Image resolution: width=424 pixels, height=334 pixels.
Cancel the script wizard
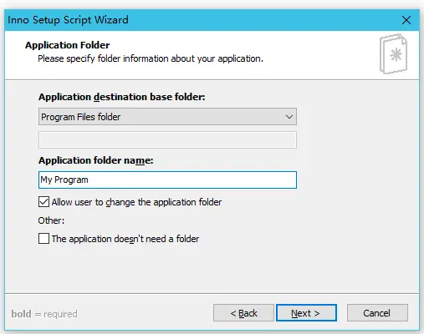[x=377, y=313]
